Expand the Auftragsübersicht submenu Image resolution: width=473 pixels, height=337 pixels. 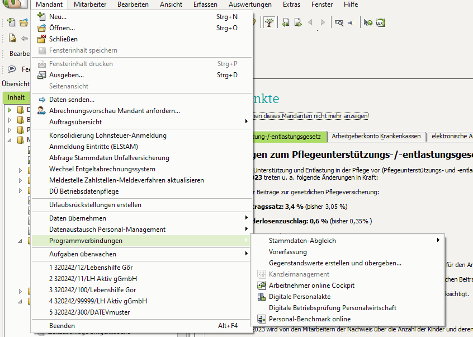pyautogui.click(x=142, y=121)
